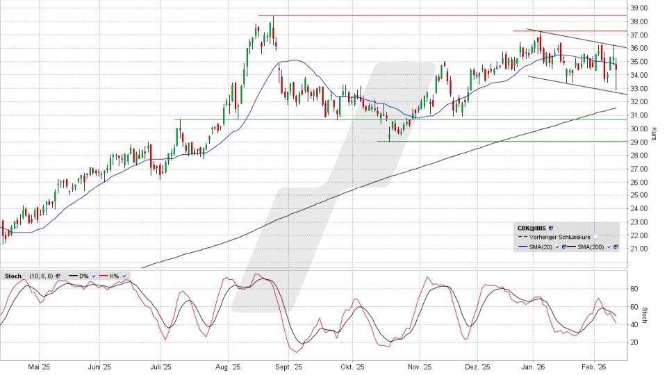The width and height of the screenshot is (667, 375).
Task: Click the 39.00 price axis label
Action: click(637, 8)
